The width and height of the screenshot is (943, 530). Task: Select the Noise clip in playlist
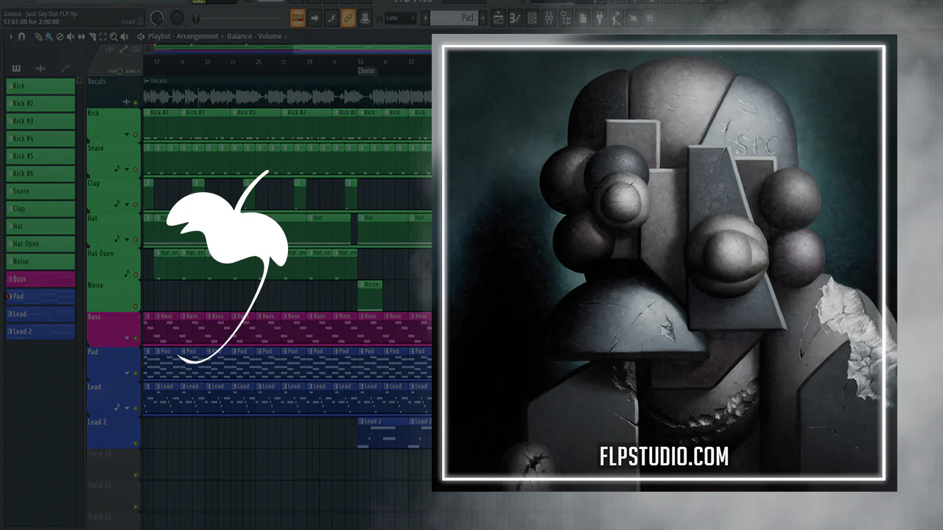click(370, 294)
